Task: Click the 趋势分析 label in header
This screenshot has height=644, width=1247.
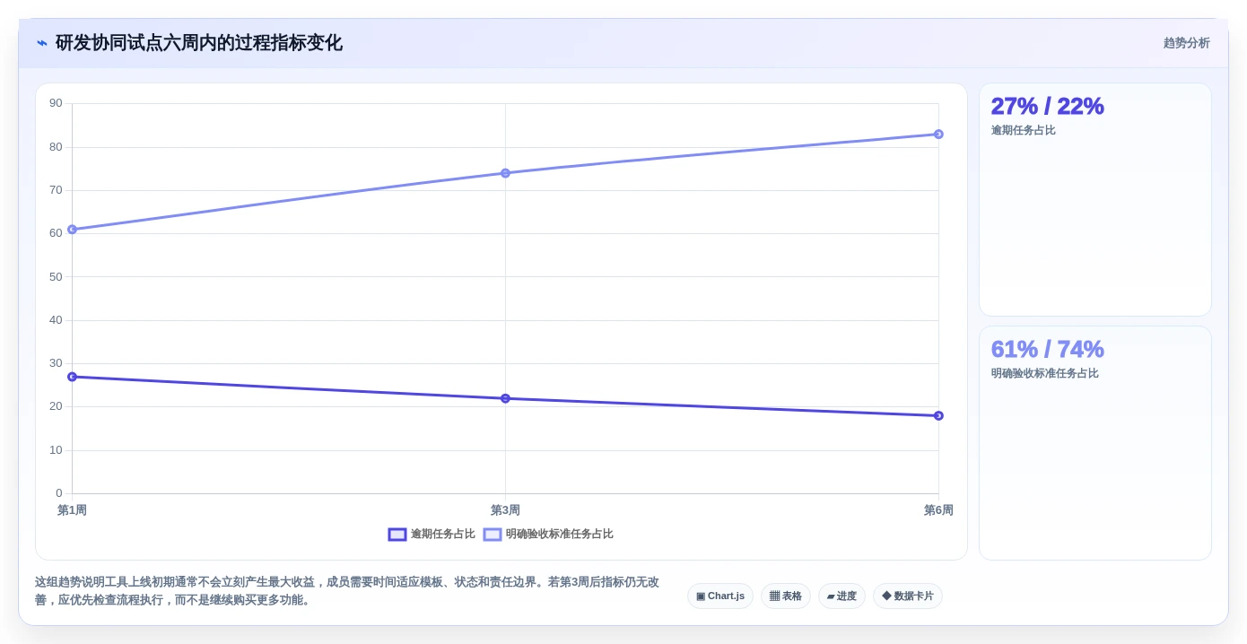Action: [1186, 43]
